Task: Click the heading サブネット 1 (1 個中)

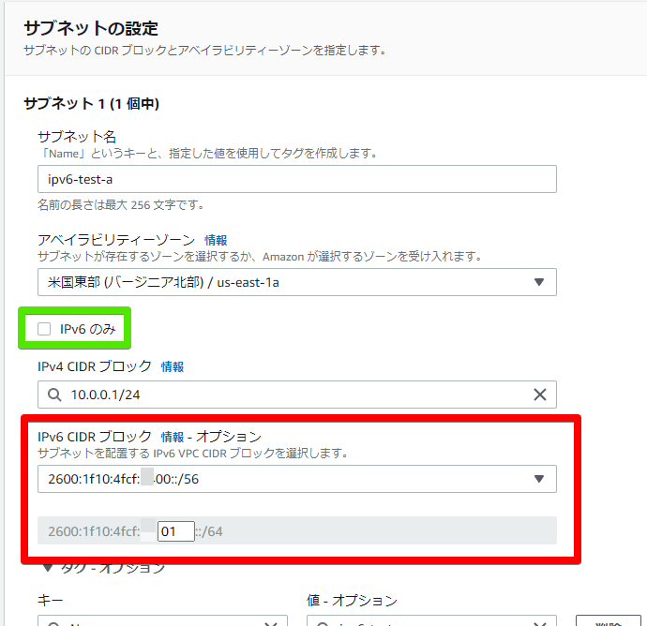Action: [91, 103]
